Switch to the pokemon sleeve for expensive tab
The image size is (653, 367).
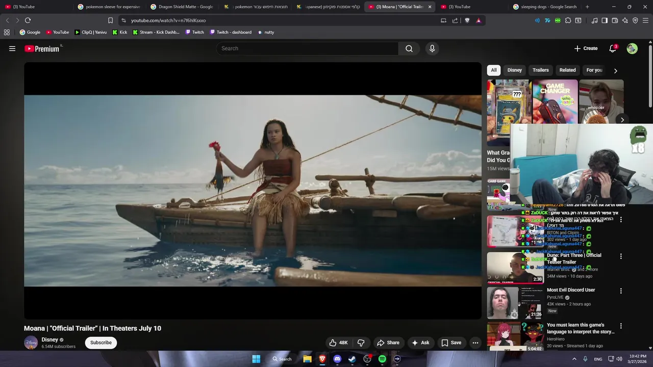(x=109, y=7)
